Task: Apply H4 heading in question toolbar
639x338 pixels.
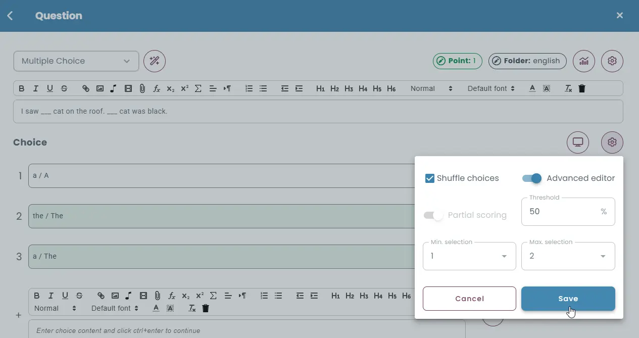Action: [x=363, y=88]
